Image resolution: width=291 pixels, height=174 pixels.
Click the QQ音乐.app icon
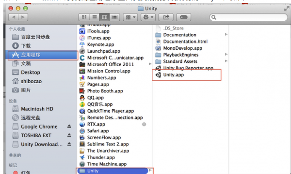[82, 104]
